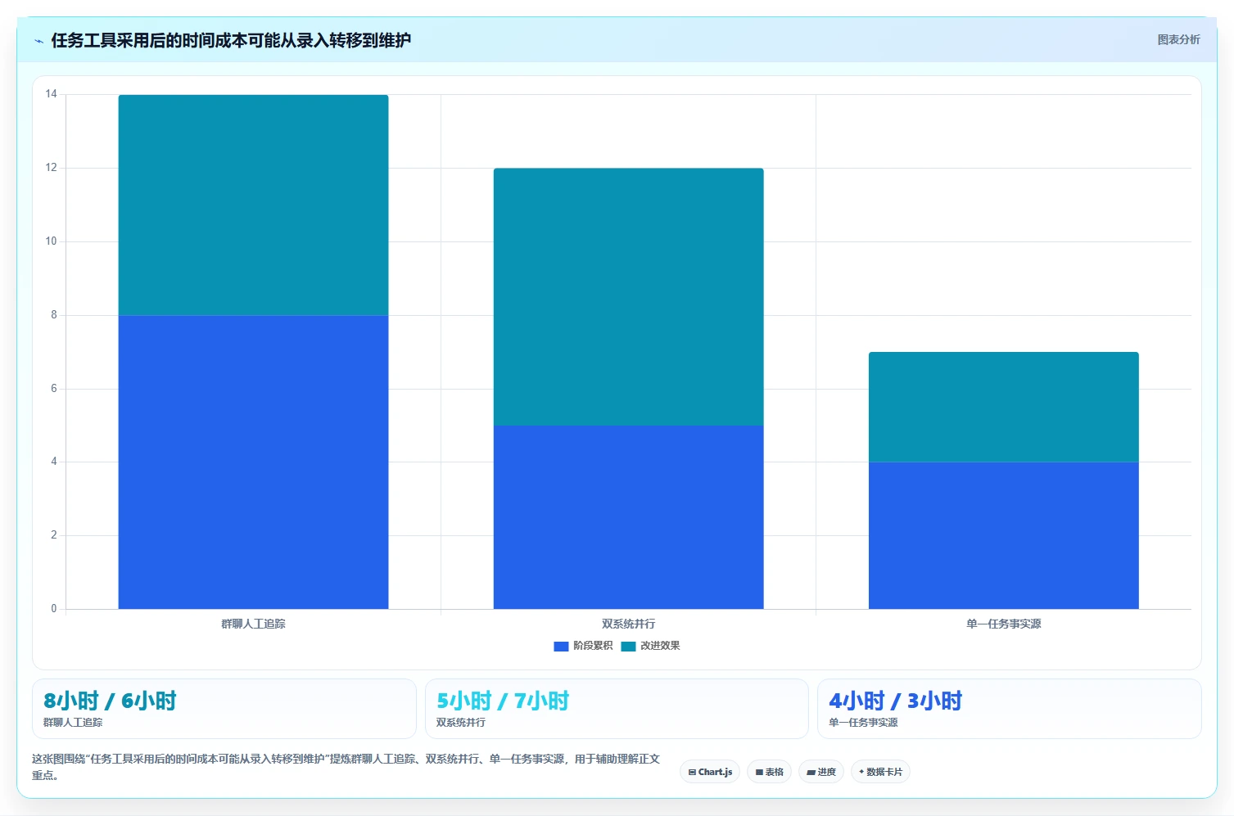Click the blue bar segment for 单一任务事实源
1234x816 pixels.
pyautogui.click(x=1003, y=535)
